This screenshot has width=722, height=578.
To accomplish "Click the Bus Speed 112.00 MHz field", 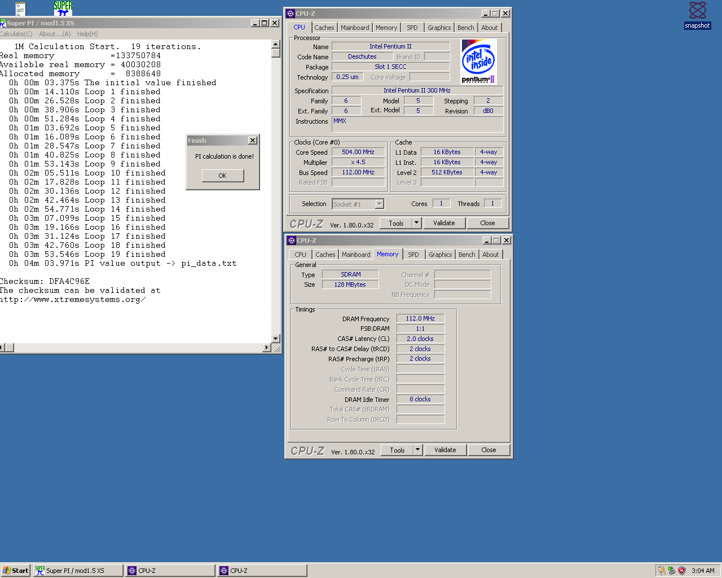I will tap(358, 172).
